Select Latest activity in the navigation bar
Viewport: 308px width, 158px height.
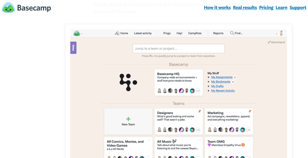coord(143,33)
